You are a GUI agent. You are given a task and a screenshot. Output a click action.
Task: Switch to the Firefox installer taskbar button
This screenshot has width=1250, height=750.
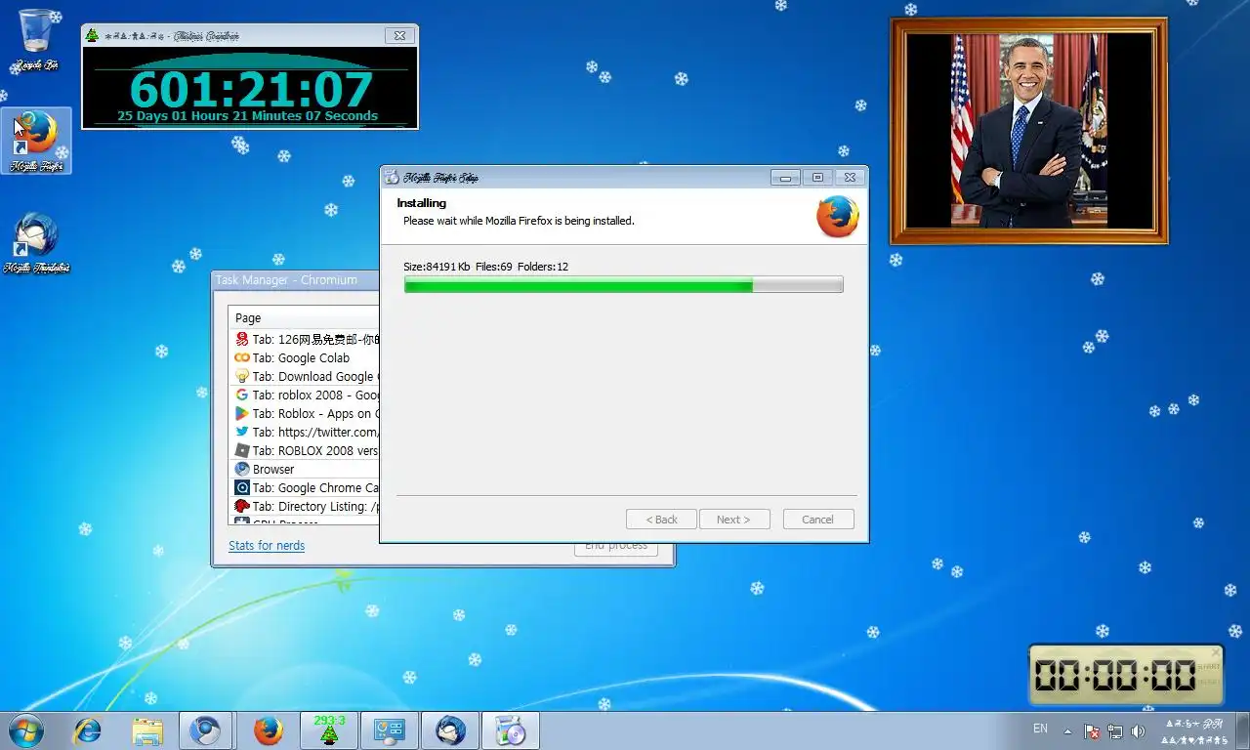(x=511, y=730)
